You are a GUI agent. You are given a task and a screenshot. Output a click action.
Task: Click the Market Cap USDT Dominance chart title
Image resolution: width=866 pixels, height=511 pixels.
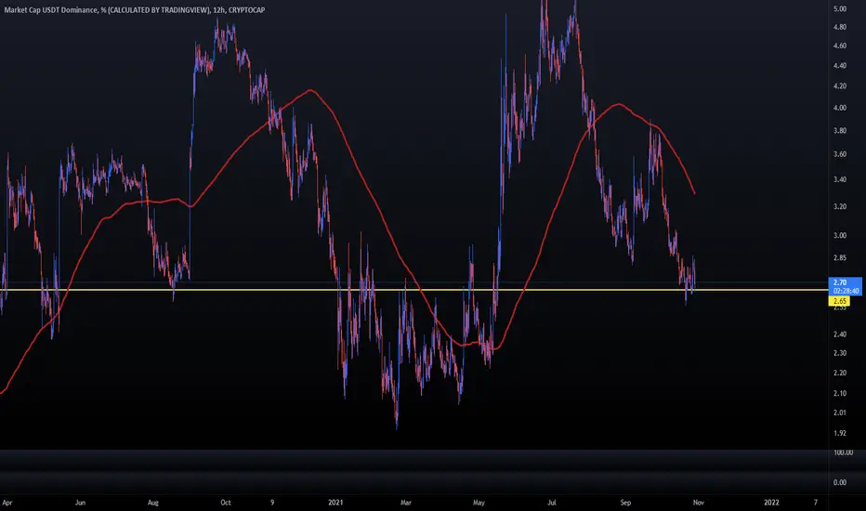134,10
